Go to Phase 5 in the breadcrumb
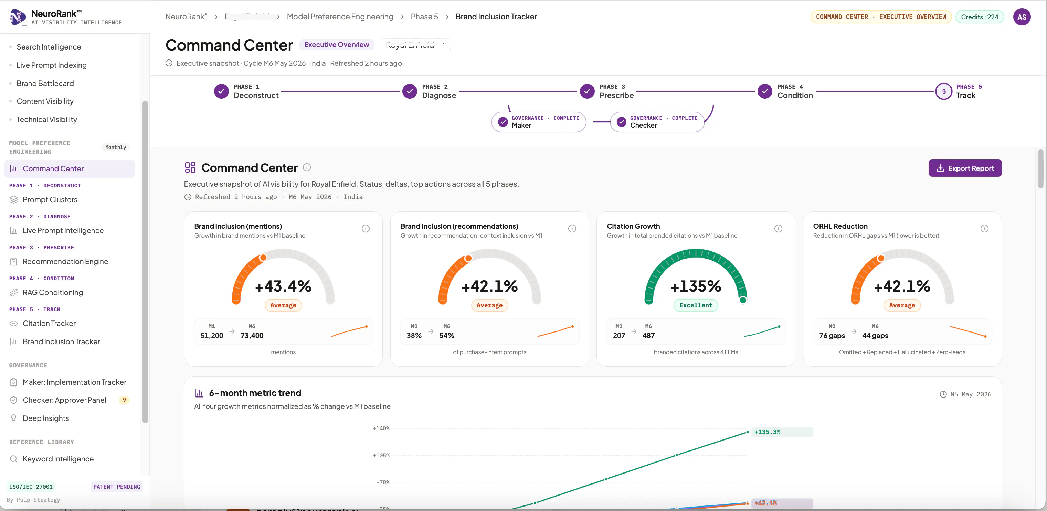Viewport: 1047px width, 511px height. (x=424, y=17)
